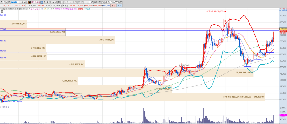Click the 26,341,707(22.0%) volume profile label
The height and width of the screenshot is (124, 287).
[244, 73]
